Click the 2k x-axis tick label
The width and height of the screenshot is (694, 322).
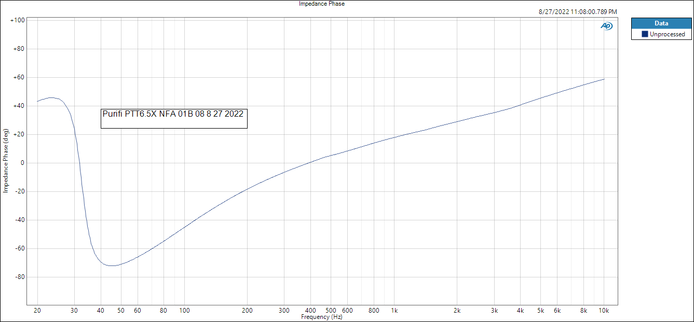[x=457, y=311]
